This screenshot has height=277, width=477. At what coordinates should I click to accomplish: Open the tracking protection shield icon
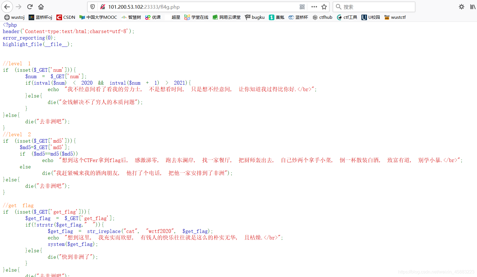[x=93, y=7]
